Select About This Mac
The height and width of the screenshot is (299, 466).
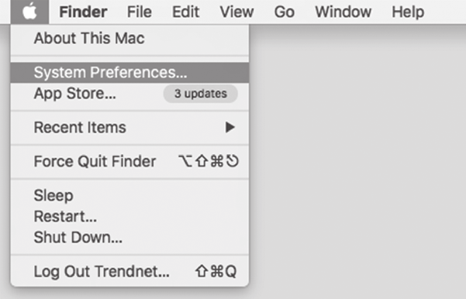(x=129, y=39)
